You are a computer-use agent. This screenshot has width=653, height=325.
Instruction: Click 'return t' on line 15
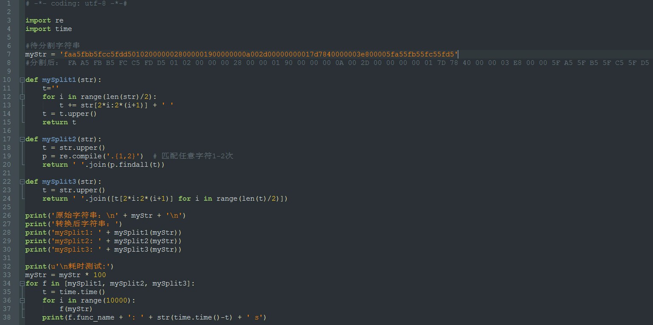click(x=59, y=122)
